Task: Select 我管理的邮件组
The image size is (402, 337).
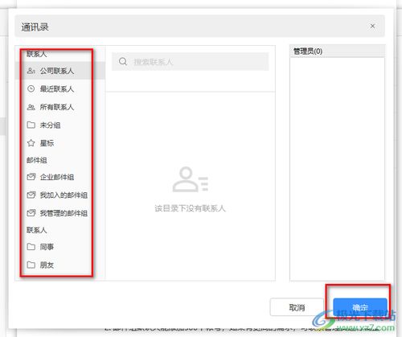Action: pos(59,213)
